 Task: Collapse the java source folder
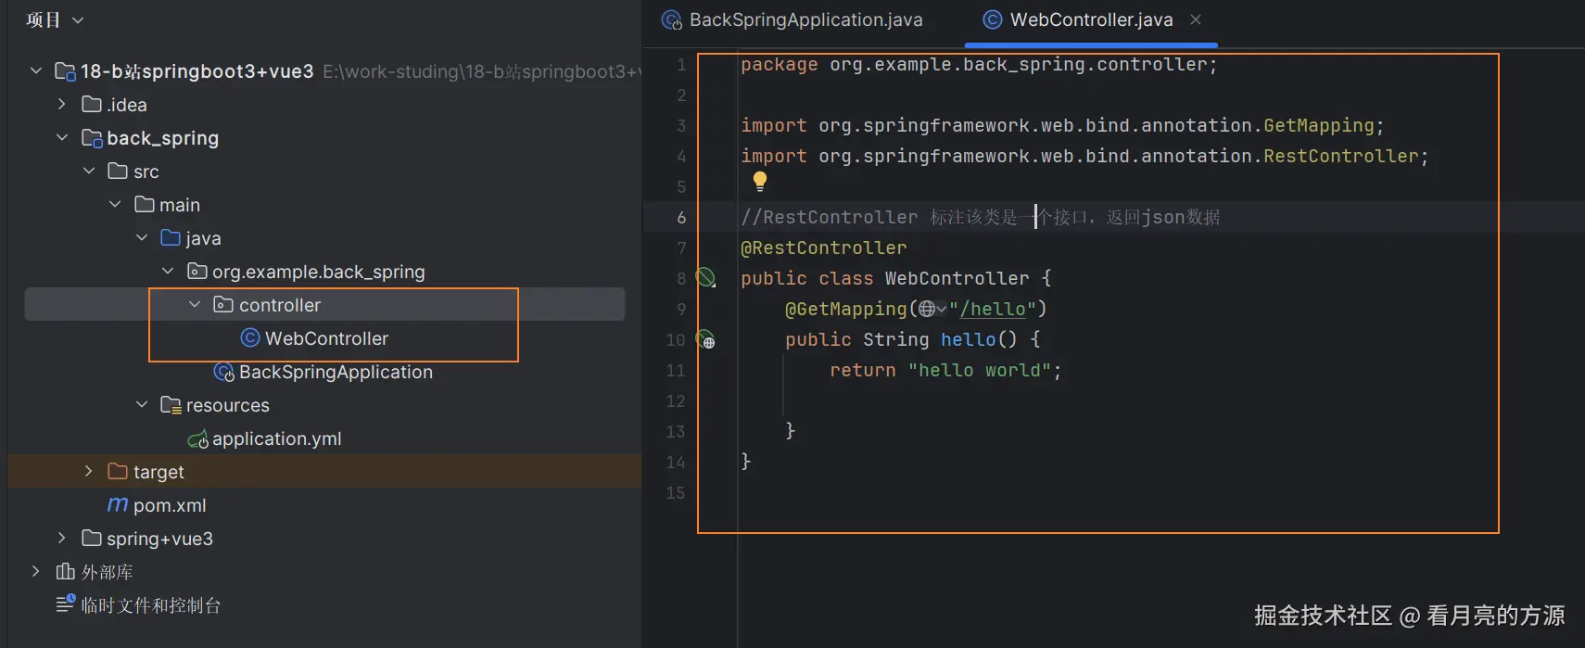point(142,237)
